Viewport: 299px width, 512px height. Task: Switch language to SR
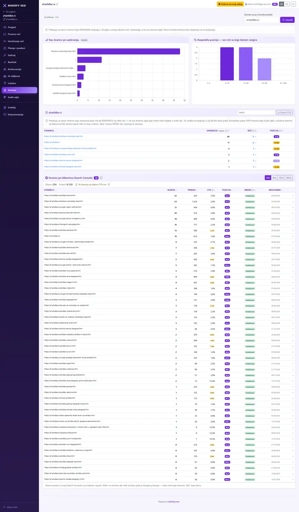tap(281, 4)
